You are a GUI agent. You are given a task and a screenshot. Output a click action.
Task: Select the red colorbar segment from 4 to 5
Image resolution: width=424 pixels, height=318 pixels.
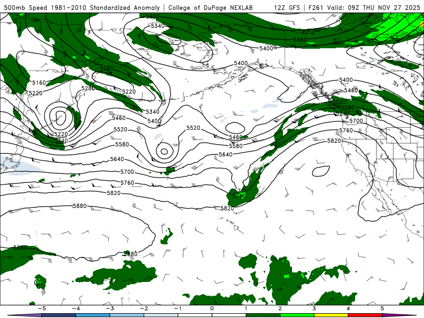pyautogui.click(x=365, y=315)
